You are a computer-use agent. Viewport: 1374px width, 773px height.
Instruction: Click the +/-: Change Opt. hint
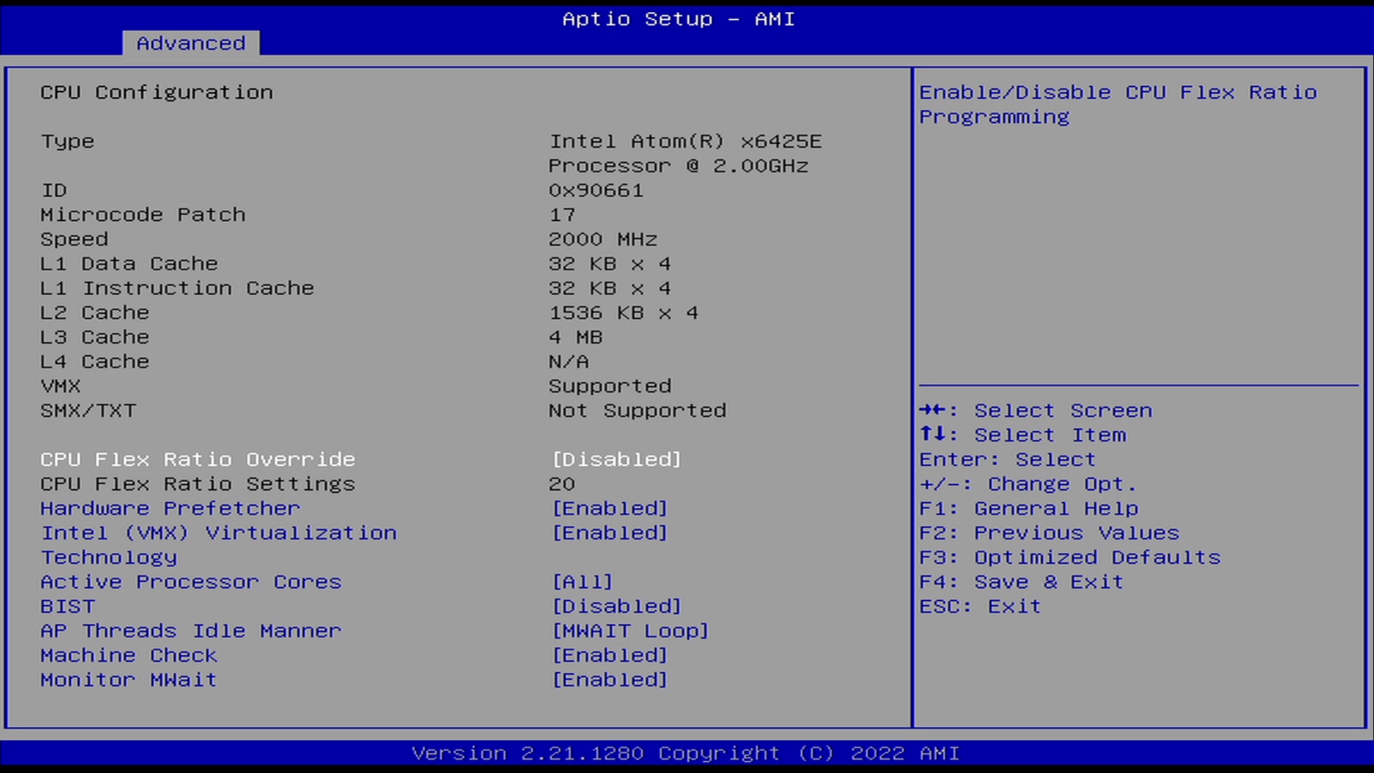pos(1028,484)
